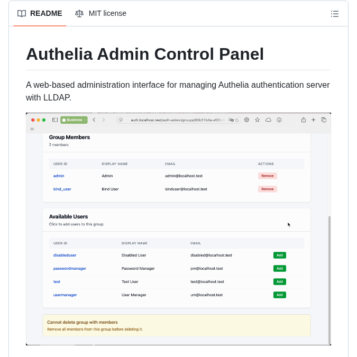Click the pm@localhost.test email
Viewport: 357px width, 357px height.
coord(206,269)
